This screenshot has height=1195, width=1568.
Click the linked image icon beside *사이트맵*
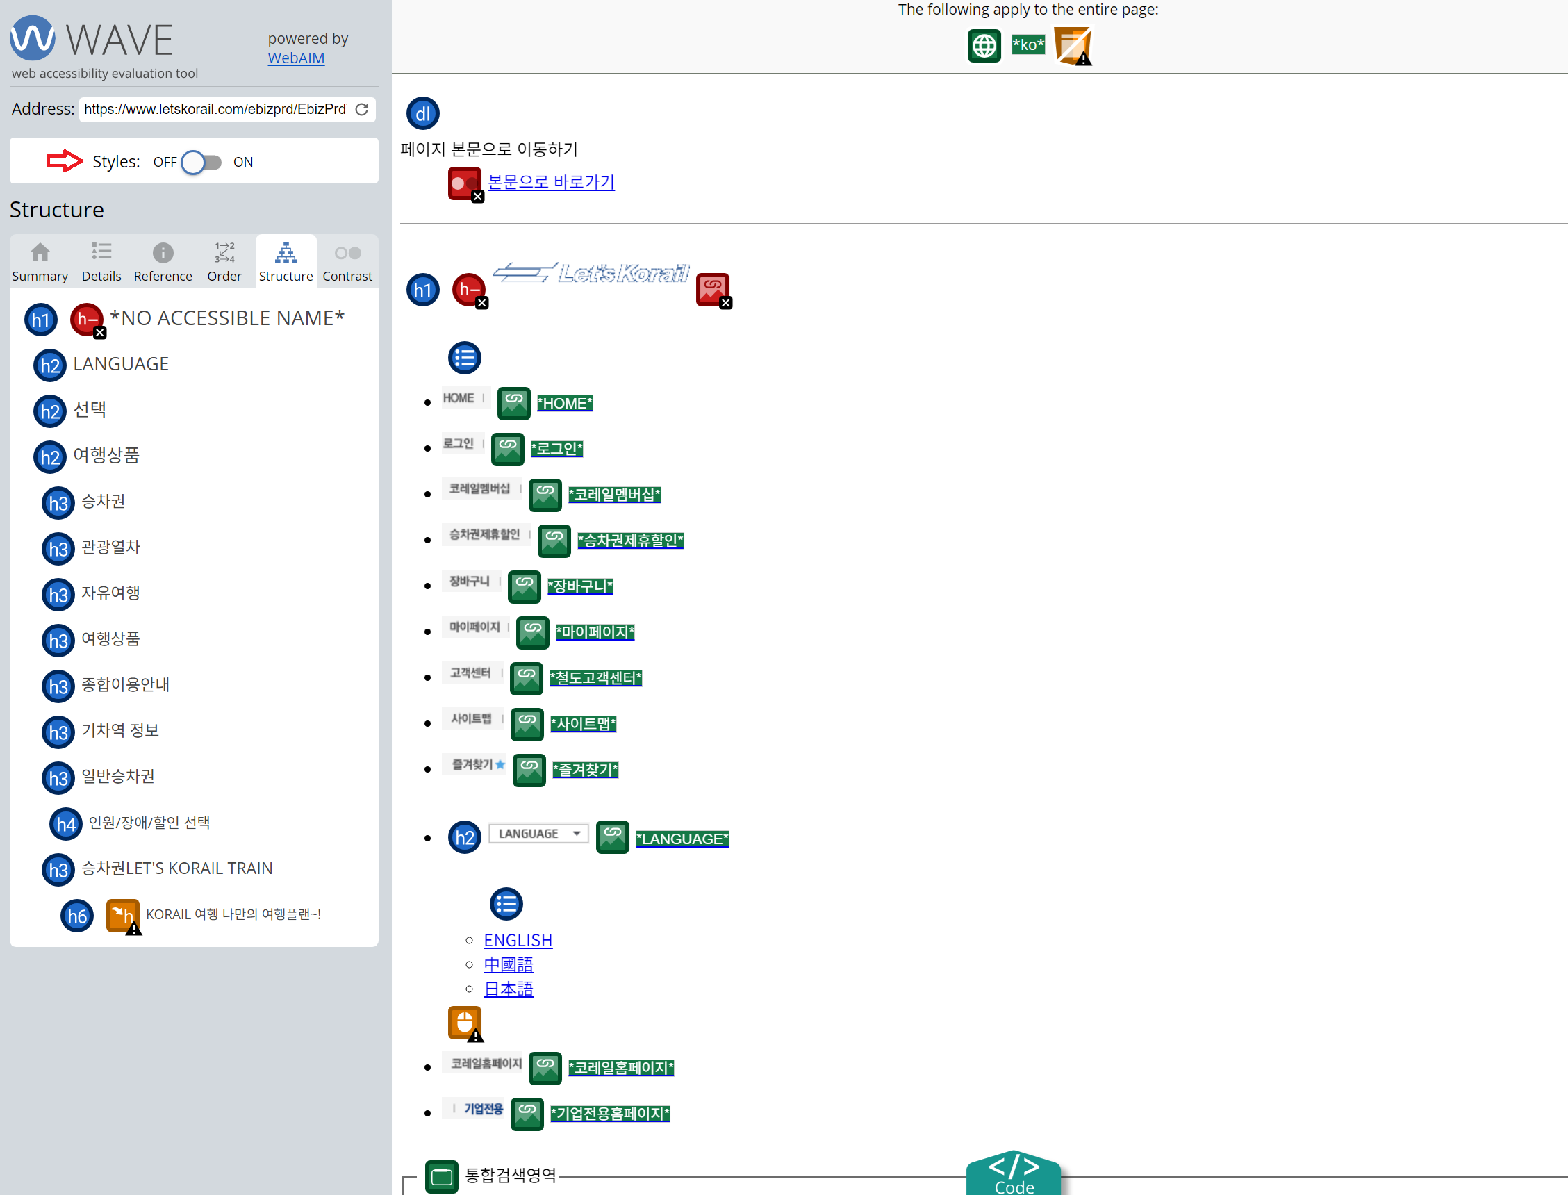coord(527,724)
